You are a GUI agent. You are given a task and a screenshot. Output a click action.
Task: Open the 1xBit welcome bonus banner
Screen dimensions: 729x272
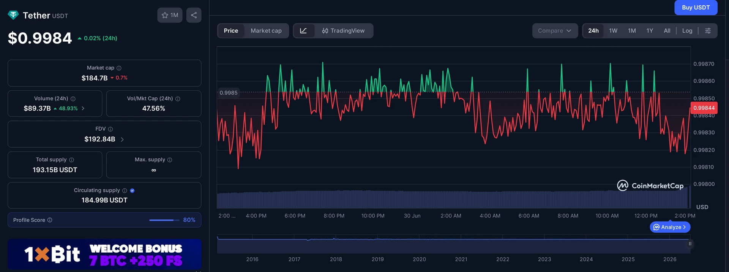pos(104,254)
